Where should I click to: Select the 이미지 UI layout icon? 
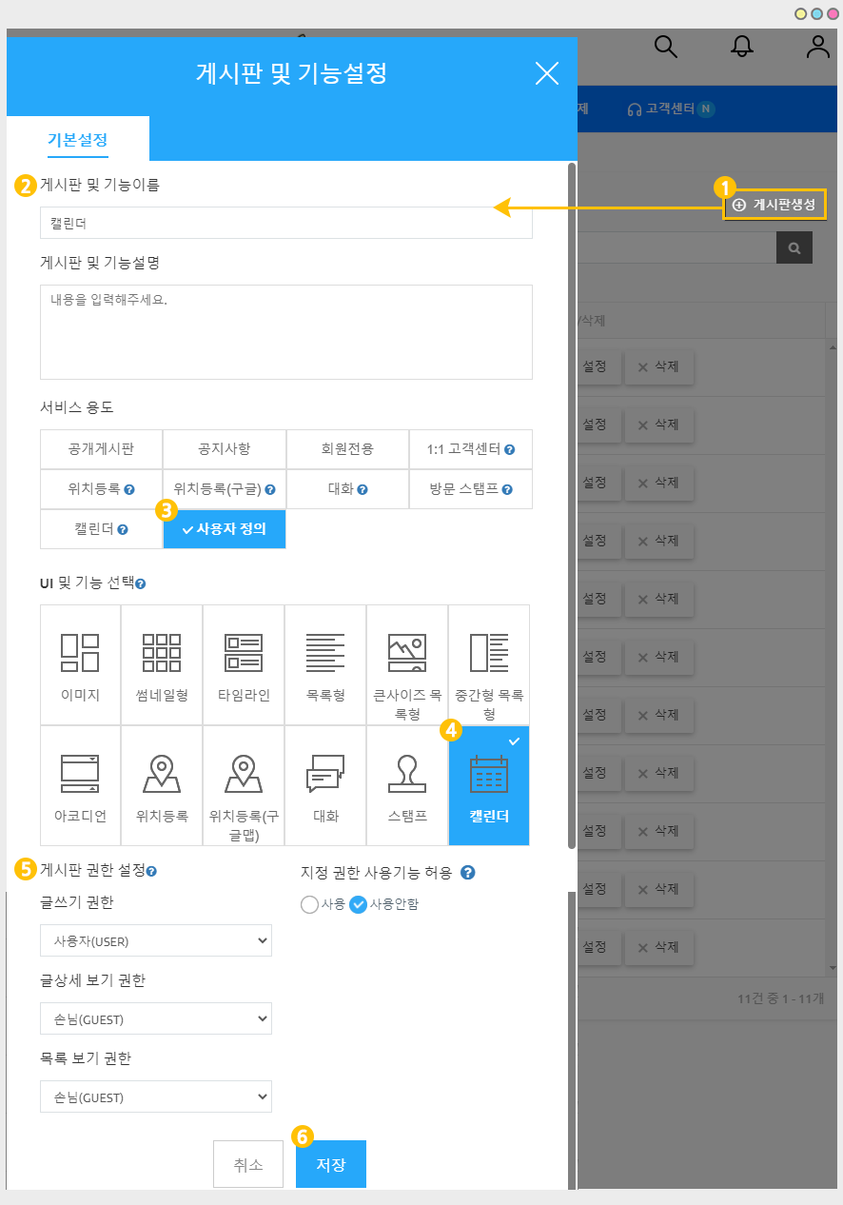tap(80, 664)
